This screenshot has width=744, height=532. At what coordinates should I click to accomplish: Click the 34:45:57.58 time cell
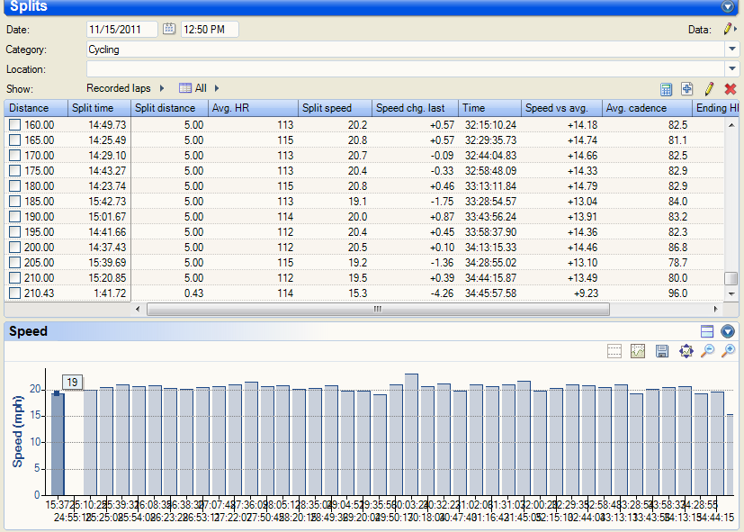click(490, 293)
